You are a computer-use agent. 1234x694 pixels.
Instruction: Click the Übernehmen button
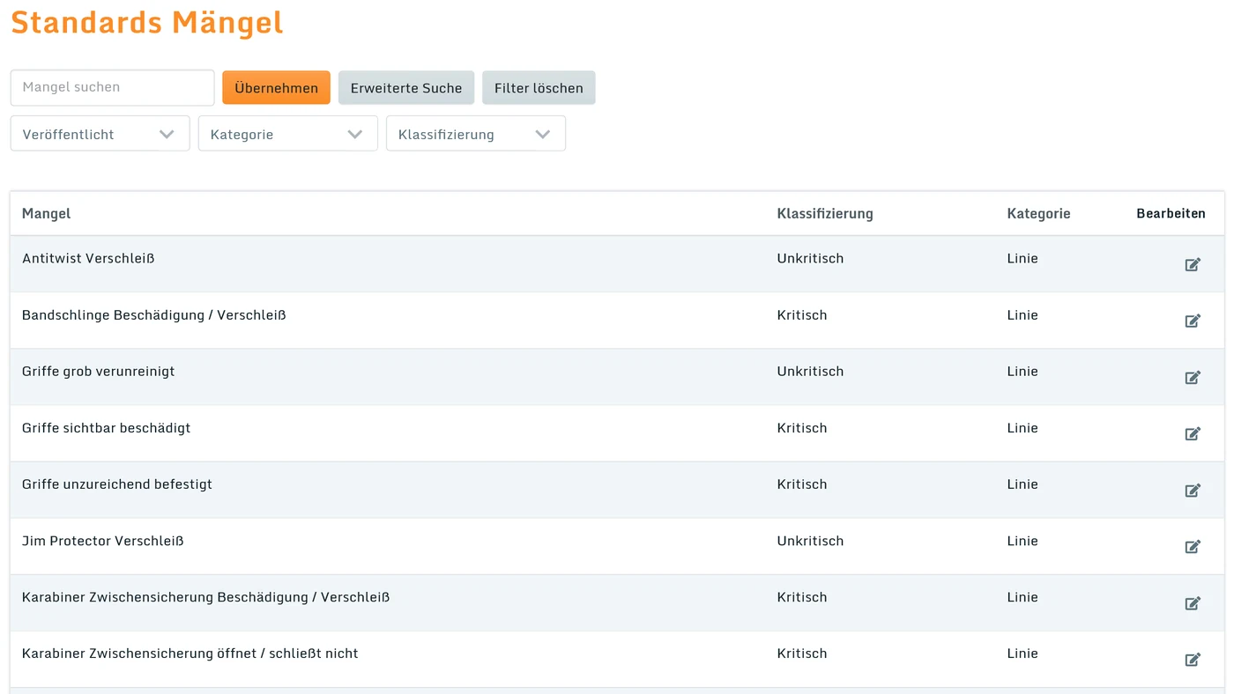[276, 88]
